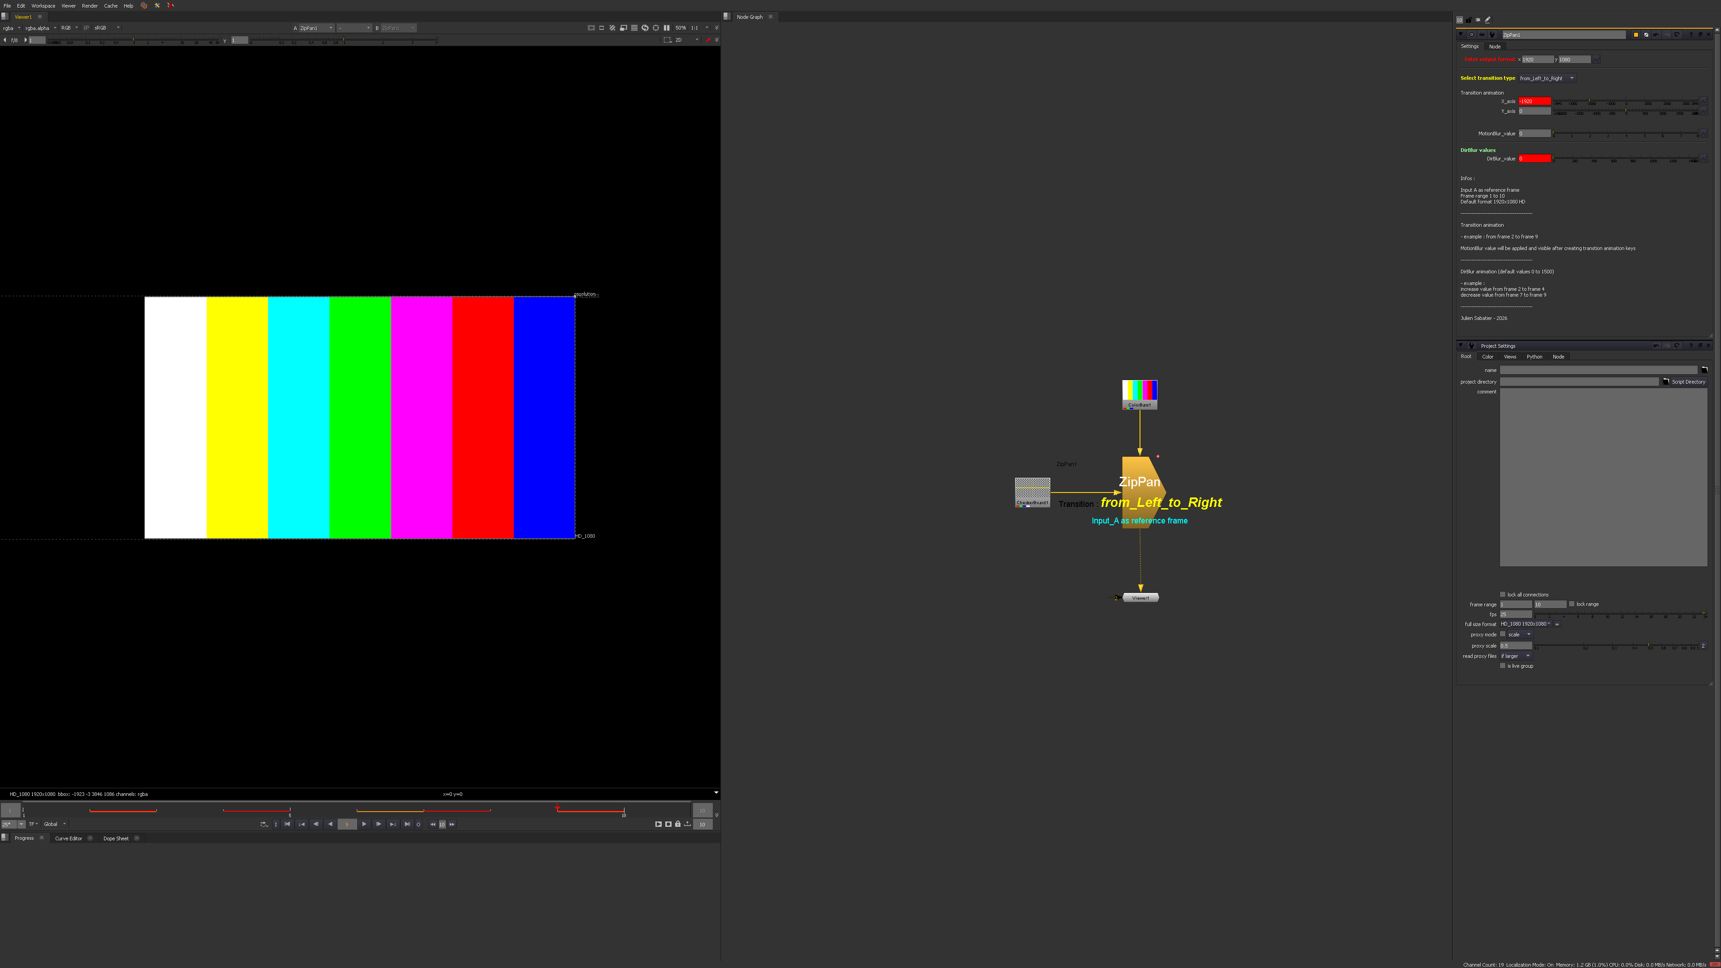The height and width of the screenshot is (968, 1721).
Task: Open the full size format HD_1080 dropdown
Action: (1525, 624)
